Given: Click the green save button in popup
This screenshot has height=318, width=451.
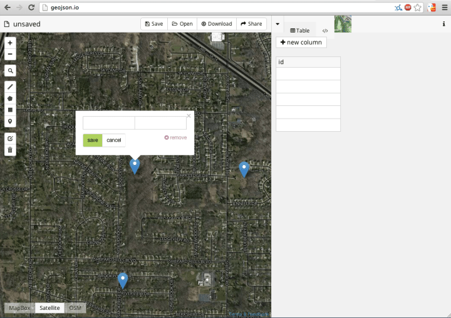Looking at the screenshot, I should 92,140.
